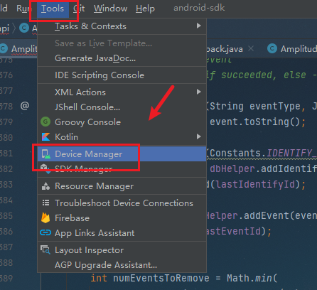Click the Layout Inspector magnifier icon
Image resolution: width=317 pixels, height=290 pixels.
(x=45, y=250)
